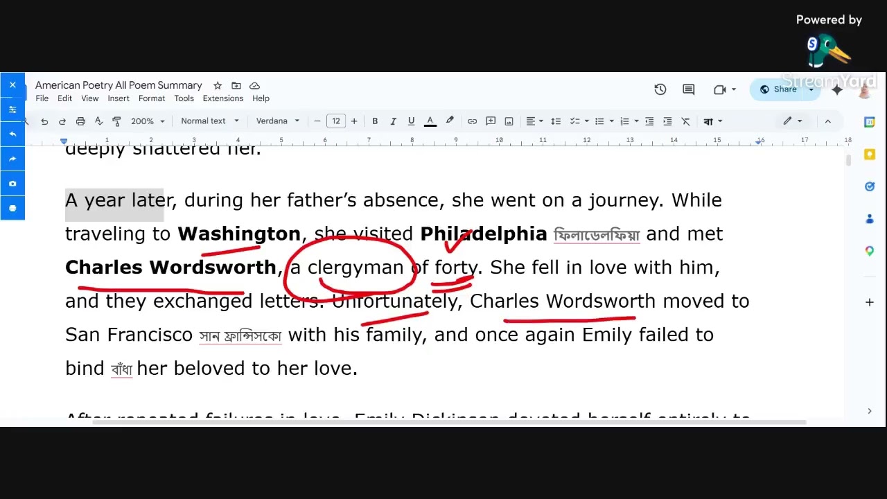Get add-ons with the plus icon
The image size is (887, 499).
tap(870, 302)
